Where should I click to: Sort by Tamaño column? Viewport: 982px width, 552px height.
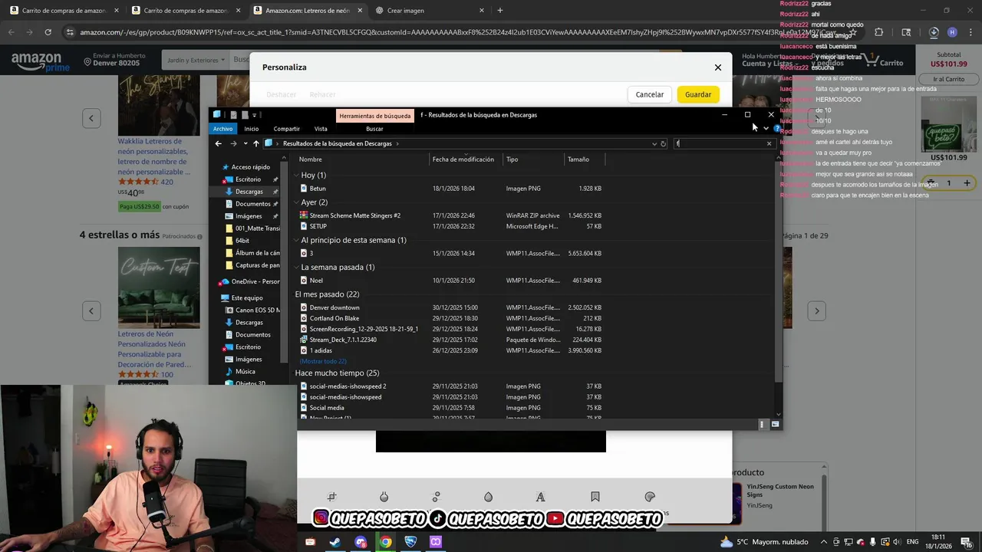[x=578, y=159]
